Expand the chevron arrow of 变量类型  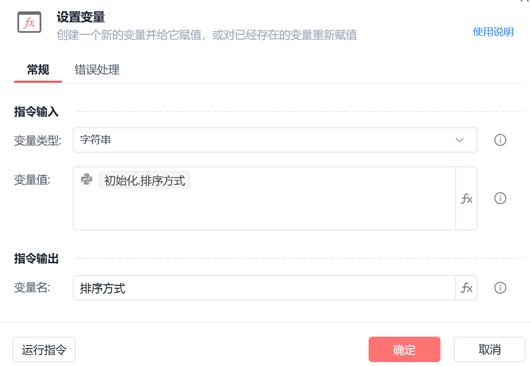pyautogui.click(x=460, y=140)
